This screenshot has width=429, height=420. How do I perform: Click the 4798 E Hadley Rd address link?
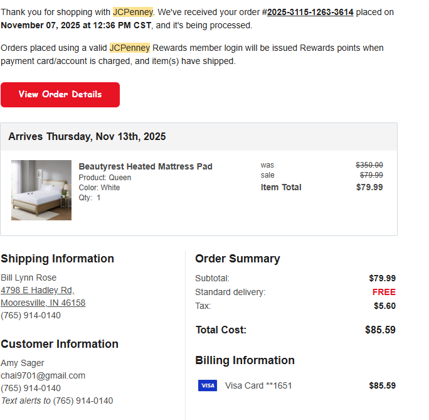click(38, 290)
